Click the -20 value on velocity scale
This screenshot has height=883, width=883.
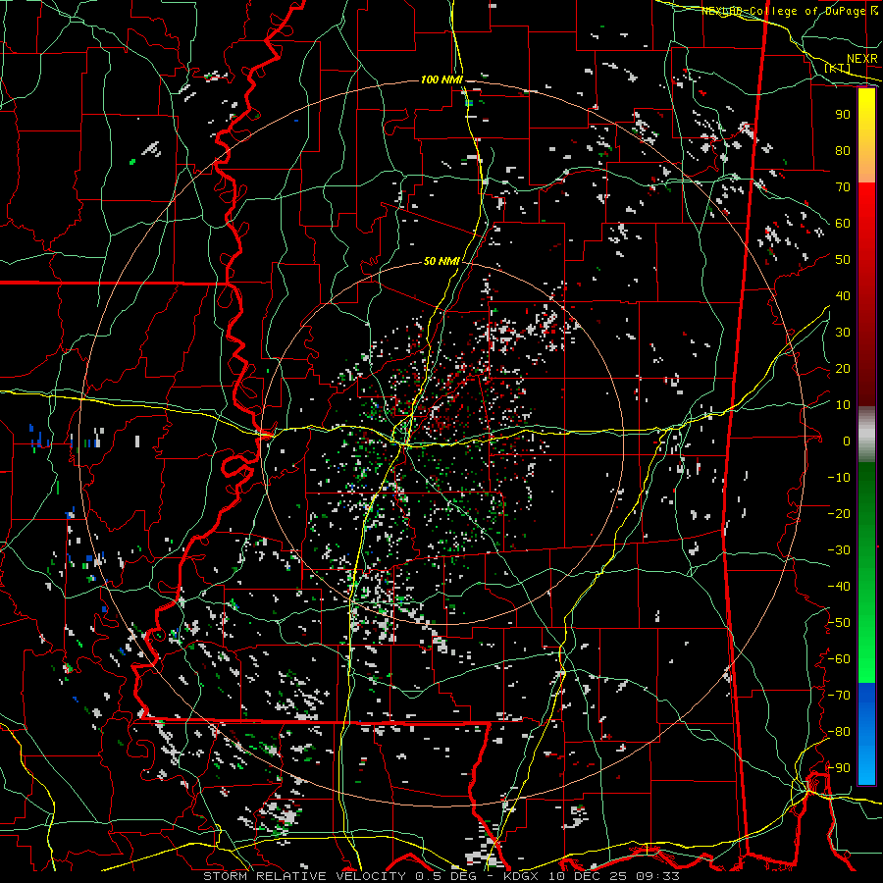839,513
